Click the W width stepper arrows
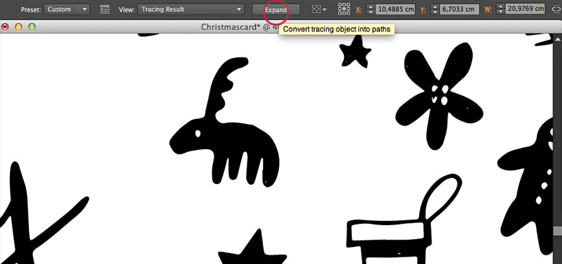562x264 pixels. [x=500, y=10]
